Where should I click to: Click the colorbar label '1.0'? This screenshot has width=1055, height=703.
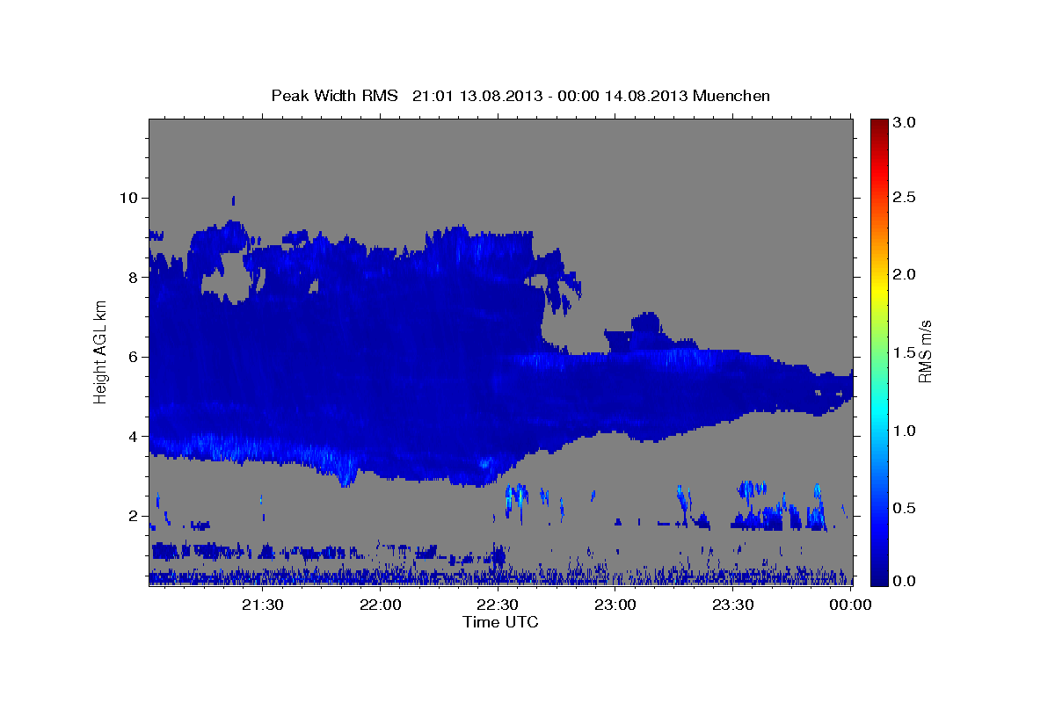(904, 431)
